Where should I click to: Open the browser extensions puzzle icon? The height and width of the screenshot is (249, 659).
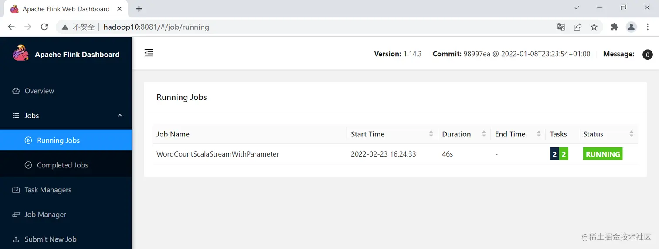[x=615, y=27]
